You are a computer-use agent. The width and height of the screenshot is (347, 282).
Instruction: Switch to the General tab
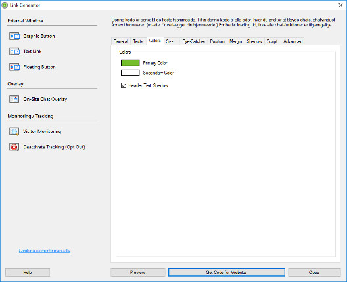[121, 41]
